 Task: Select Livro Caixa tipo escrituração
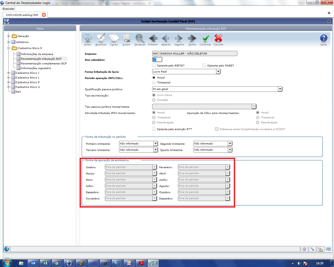[x=154, y=95]
